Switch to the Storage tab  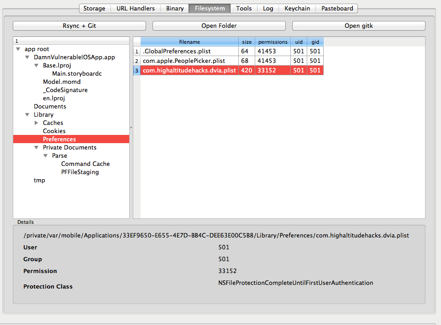tap(94, 8)
